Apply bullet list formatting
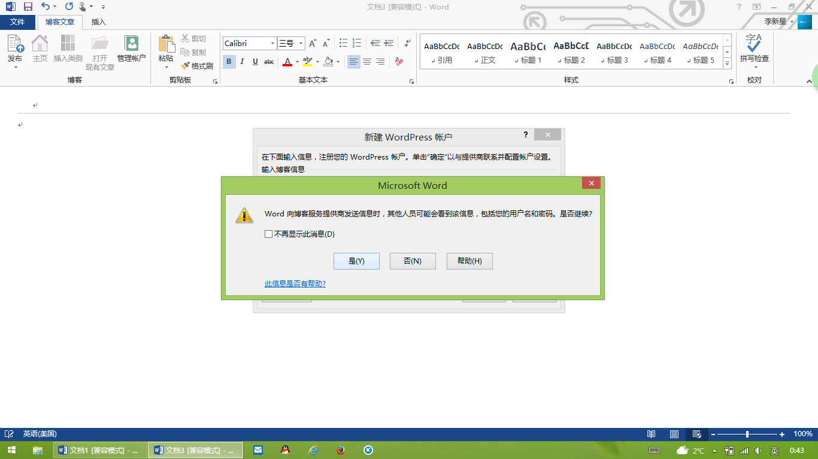Image resolution: width=818 pixels, height=459 pixels. point(343,43)
